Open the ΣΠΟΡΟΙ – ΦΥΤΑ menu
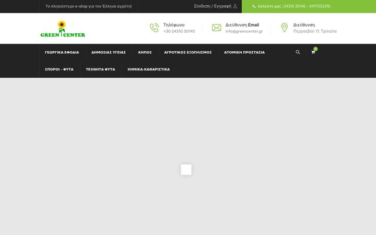 [x=59, y=69]
